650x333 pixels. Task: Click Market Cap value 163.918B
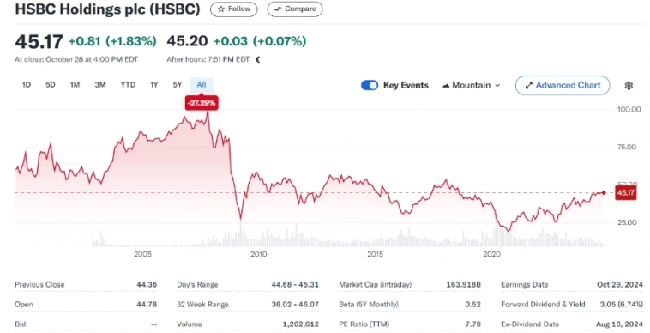463,284
